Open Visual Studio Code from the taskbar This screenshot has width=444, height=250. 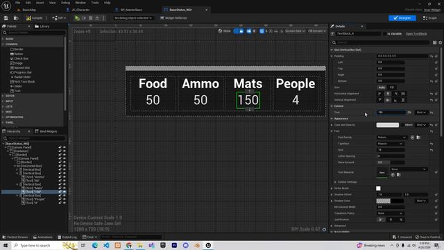click(106, 245)
